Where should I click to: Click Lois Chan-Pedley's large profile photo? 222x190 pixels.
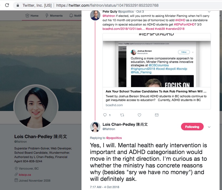36,107
